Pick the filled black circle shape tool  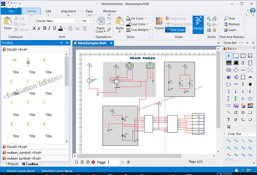tap(250, 84)
